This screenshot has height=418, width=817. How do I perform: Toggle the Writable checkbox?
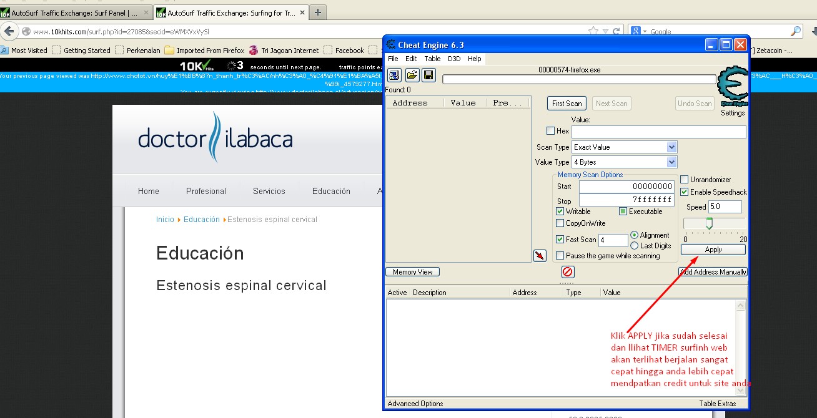click(560, 211)
